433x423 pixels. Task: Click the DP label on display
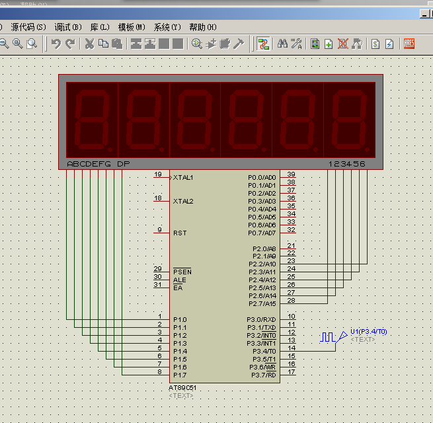click(x=124, y=164)
